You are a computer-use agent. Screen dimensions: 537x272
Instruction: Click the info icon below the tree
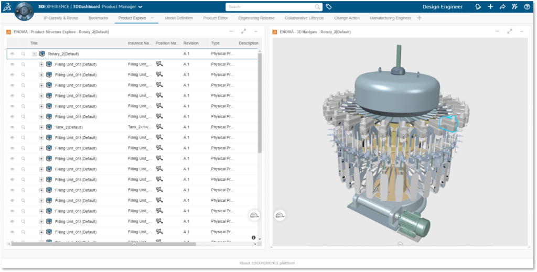point(253,237)
